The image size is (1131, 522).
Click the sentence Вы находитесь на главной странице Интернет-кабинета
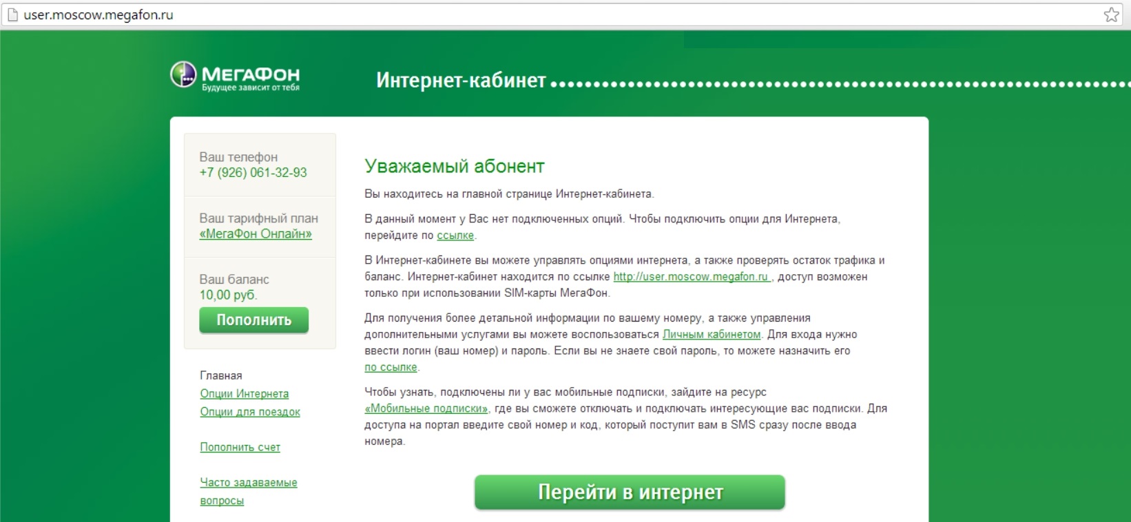pyautogui.click(x=509, y=194)
